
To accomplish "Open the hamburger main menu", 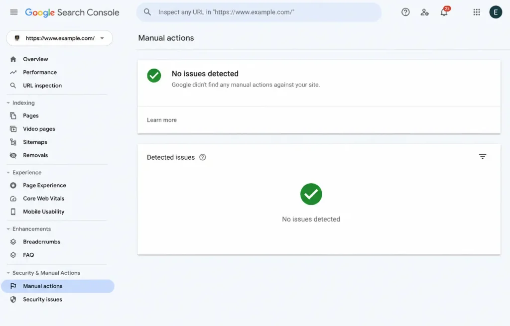I will tap(13, 12).
